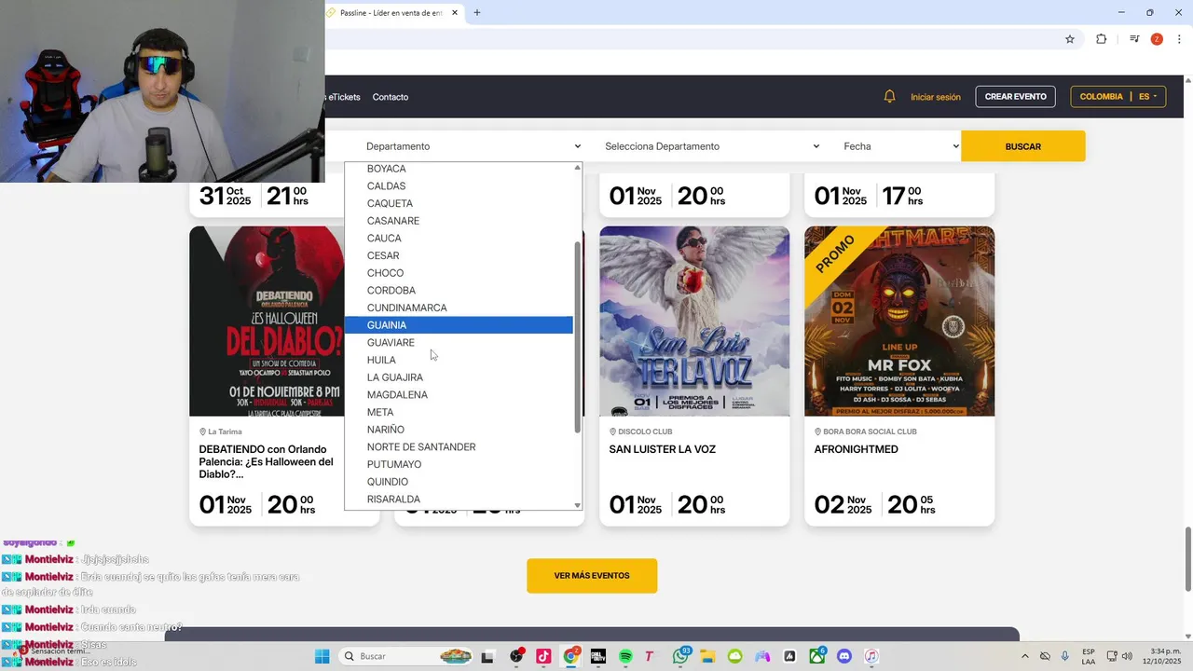Open the San Luis Ter La Voz poster
The height and width of the screenshot is (671, 1193).
coord(694,322)
